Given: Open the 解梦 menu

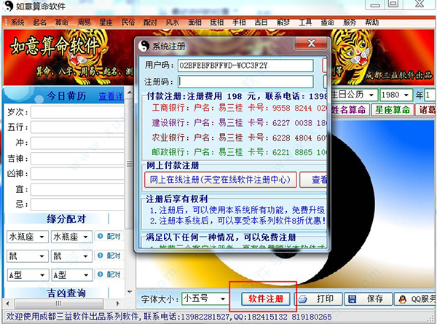Looking at the screenshot, I should tap(283, 23).
